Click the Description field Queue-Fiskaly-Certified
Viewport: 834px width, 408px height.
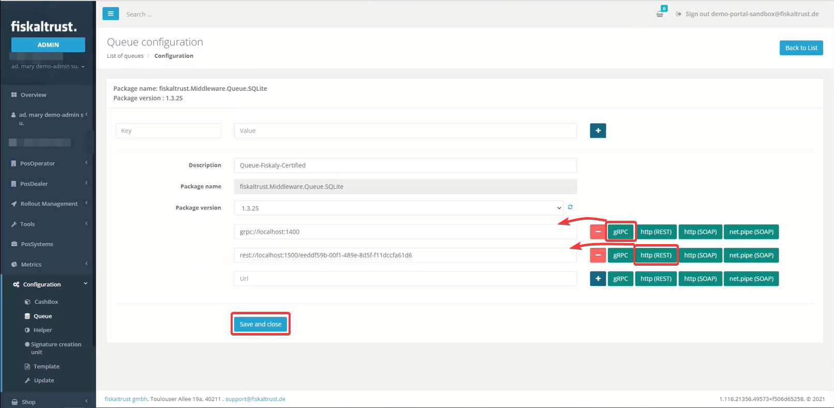coord(405,165)
